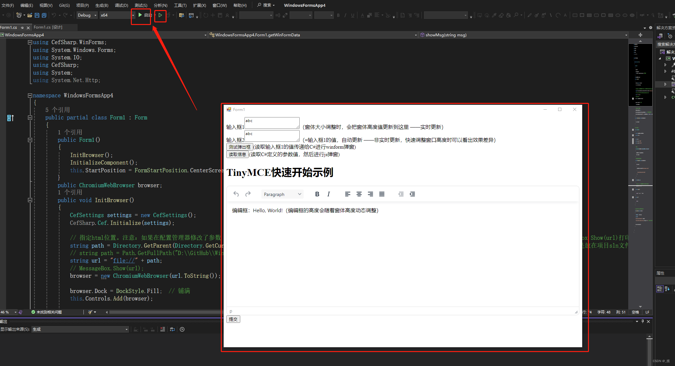The height and width of the screenshot is (366, 675).
Task: Open the x64 platform dropdown
Action: [115, 15]
